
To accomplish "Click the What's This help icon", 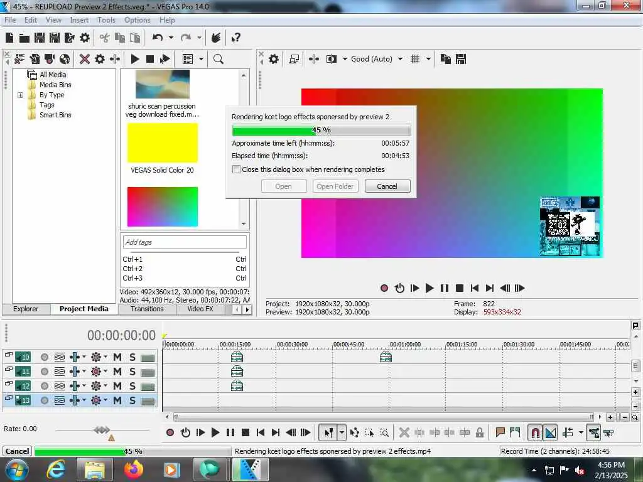I will click(235, 38).
